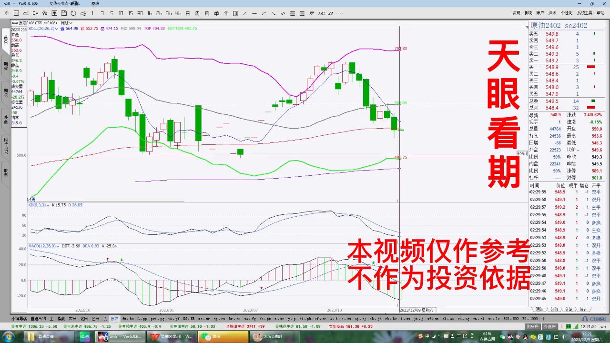Click the 期货户 account button
Screen dimensions: 610x343
[533, 326]
